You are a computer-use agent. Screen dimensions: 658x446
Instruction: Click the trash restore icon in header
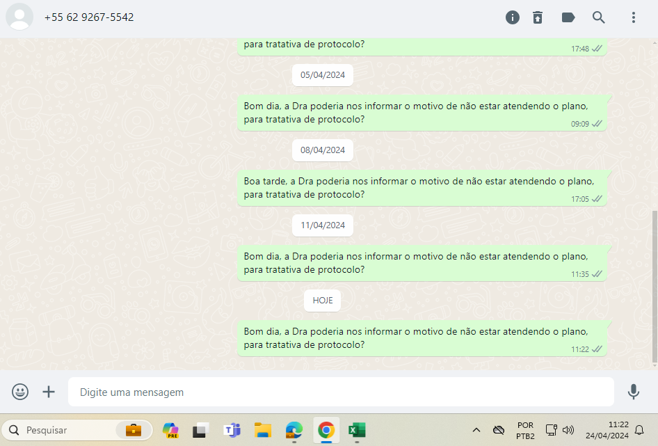pos(538,17)
